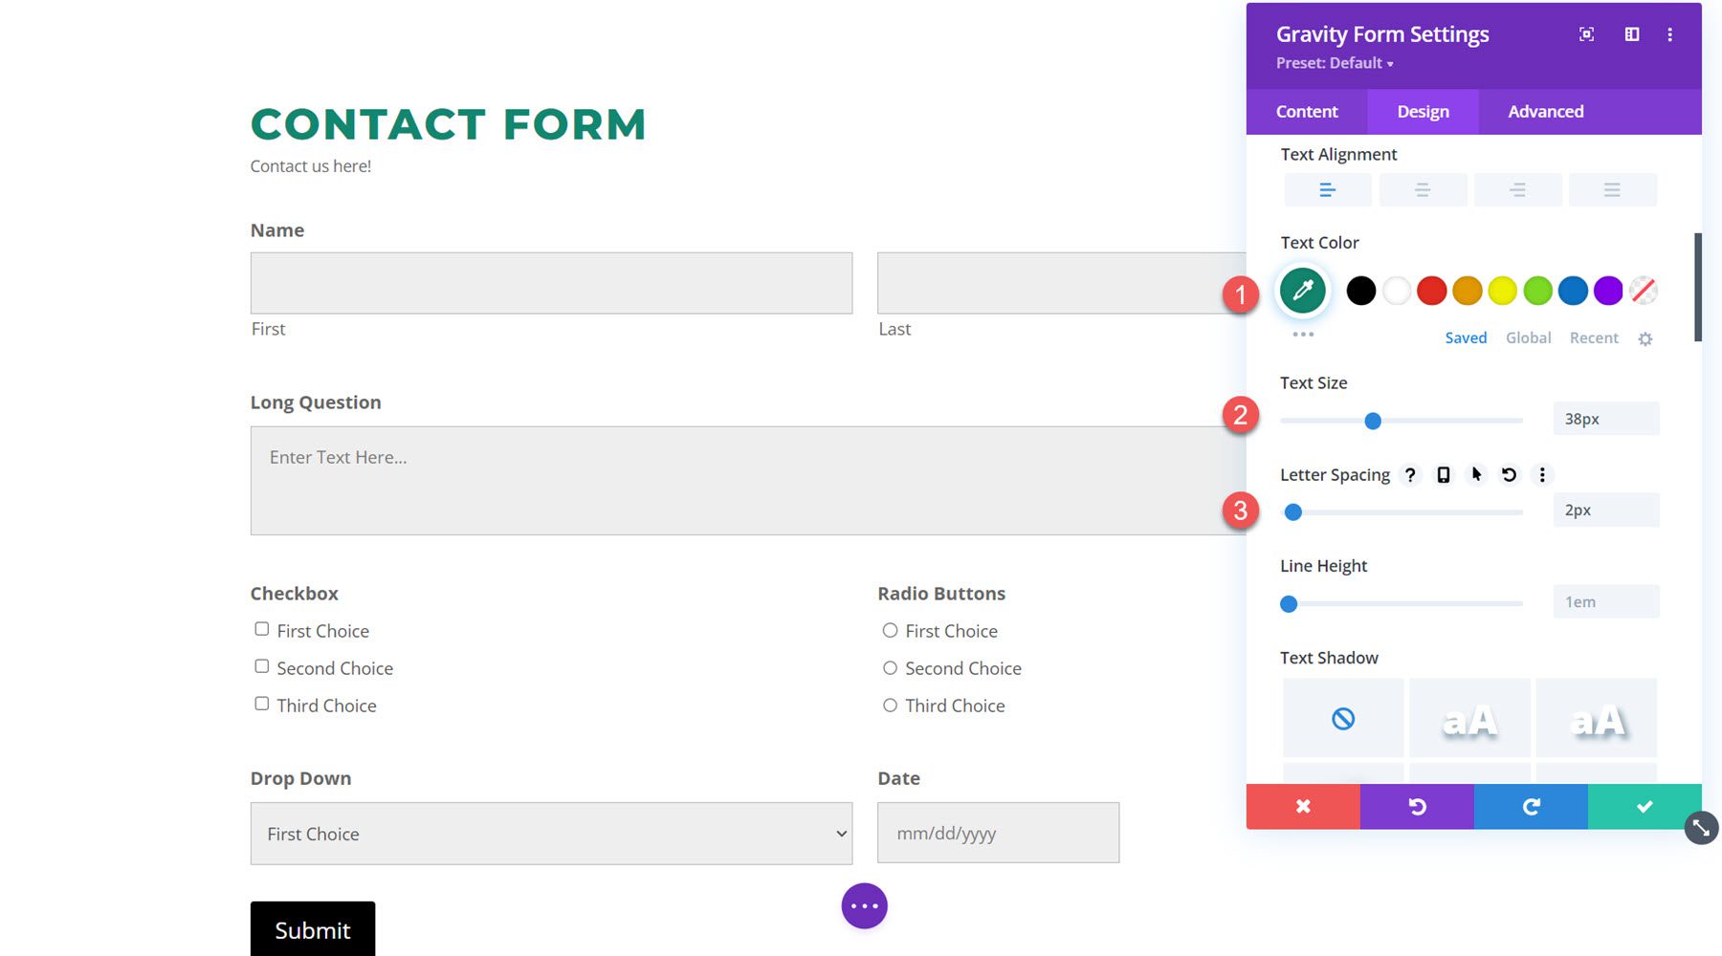The width and height of the screenshot is (1722, 956).
Task: Open responsive device settings for Letter Spacing
Action: coord(1443,474)
